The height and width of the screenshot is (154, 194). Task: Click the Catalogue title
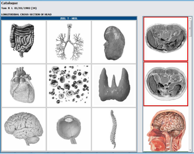tap(10, 3)
